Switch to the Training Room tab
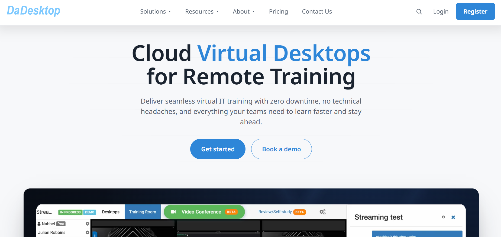This screenshot has width=501, height=237. coord(143,212)
